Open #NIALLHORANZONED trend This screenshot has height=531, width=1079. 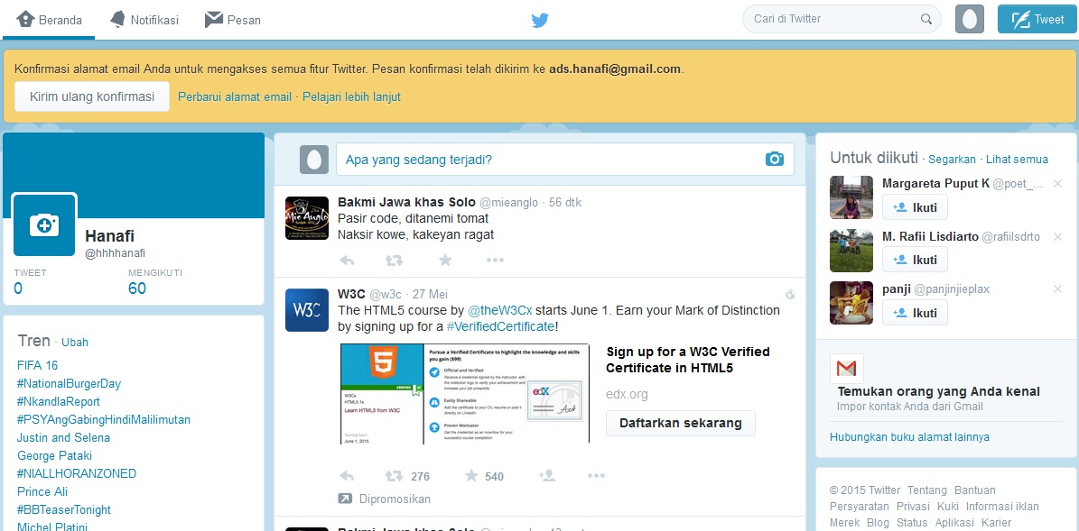coord(77,473)
